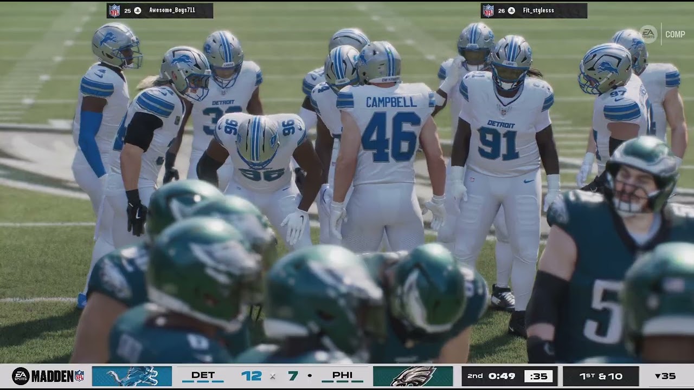
Task: Click the EA Sports Madden NFL logo
Action: (x=48, y=376)
